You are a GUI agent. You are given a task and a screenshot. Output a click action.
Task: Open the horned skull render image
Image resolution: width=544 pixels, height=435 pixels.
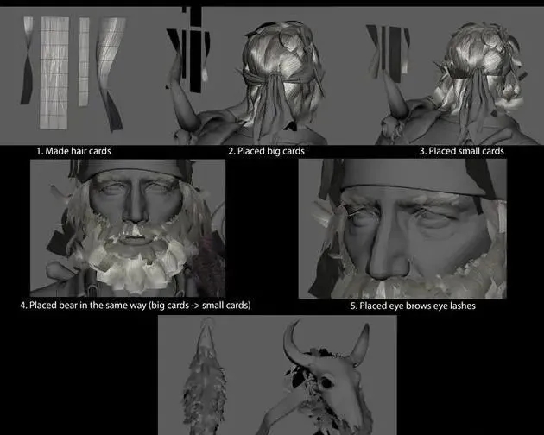(x=277, y=375)
